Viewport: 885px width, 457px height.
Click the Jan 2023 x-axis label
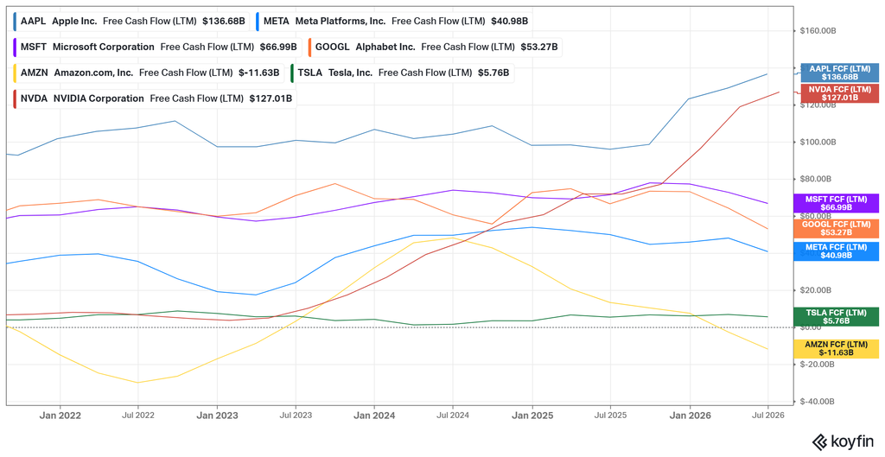coord(217,416)
